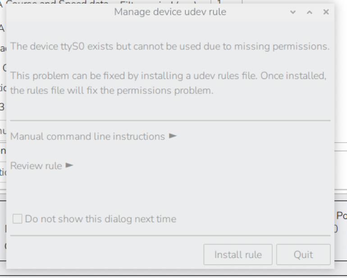
Task: Click the "Po" label right of the dialog
Action: point(341,216)
